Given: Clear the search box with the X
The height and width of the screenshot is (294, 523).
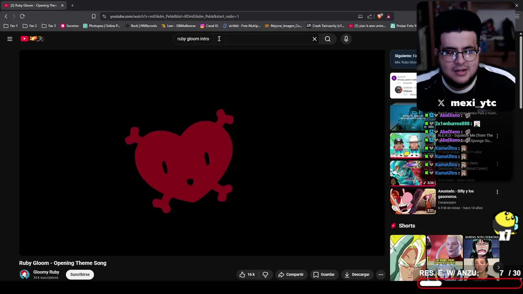Looking at the screenshot, I should (315, 39).
